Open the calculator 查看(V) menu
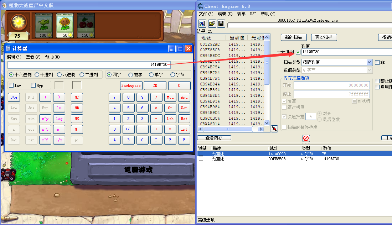This screenshot has width=392, height=225. [x=33, y=57]
